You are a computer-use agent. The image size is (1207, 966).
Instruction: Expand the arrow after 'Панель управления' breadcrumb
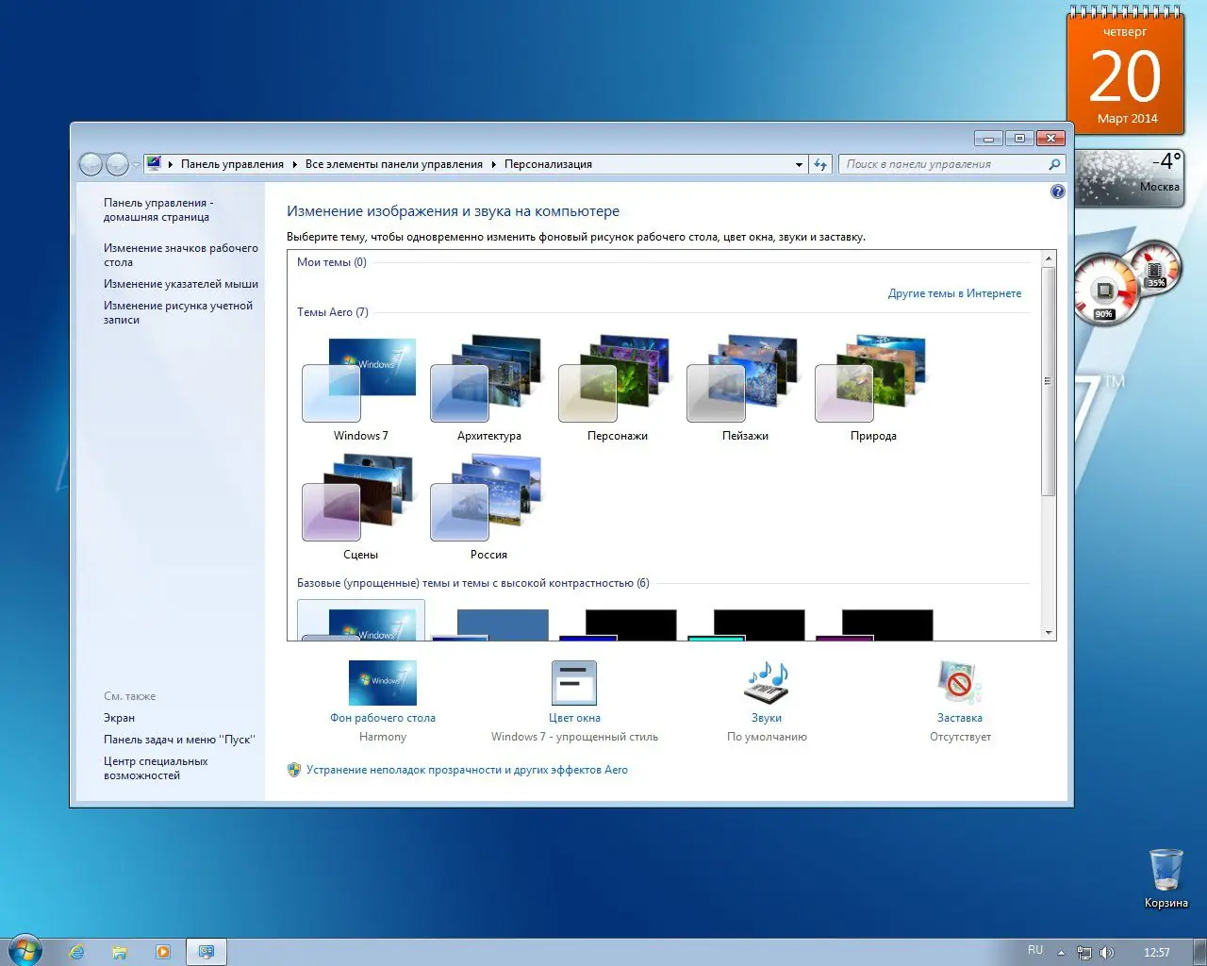click(x=294, y=164)
